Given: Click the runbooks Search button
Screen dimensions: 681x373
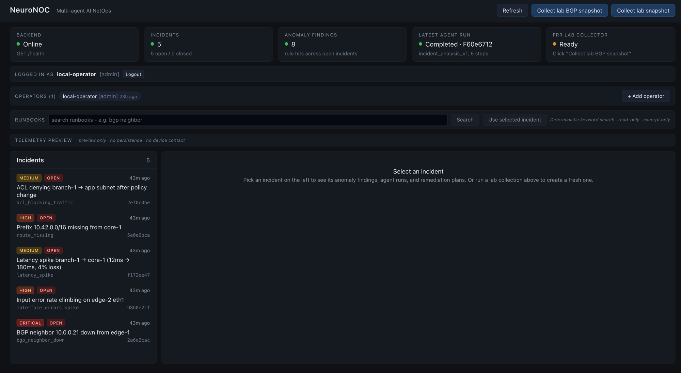Looking at the screenshot, I should [465, 120].
